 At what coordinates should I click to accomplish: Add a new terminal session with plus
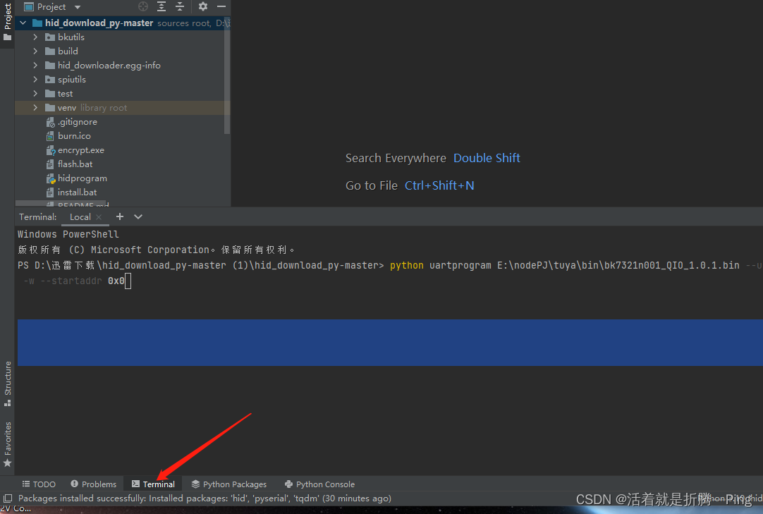[120, 216]
